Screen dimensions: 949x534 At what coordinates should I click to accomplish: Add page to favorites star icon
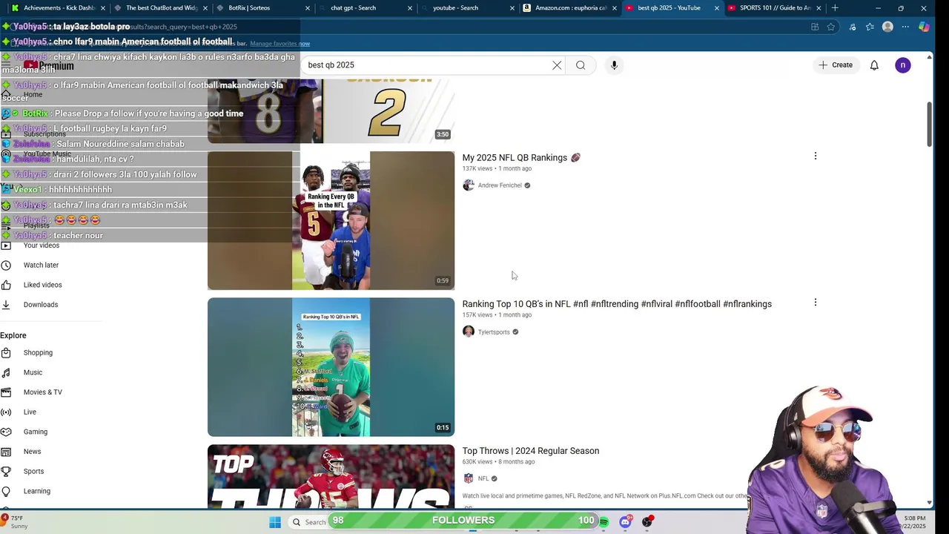point(831,27)
